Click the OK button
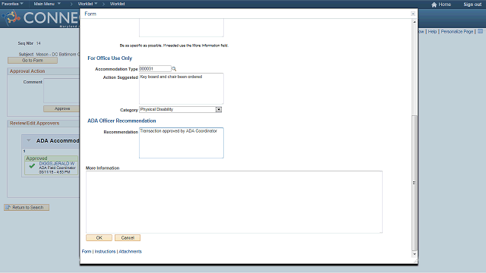 point(99,237)
